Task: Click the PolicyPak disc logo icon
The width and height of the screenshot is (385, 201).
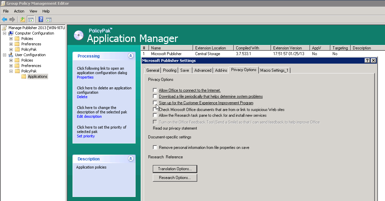Action: point(79,35)
